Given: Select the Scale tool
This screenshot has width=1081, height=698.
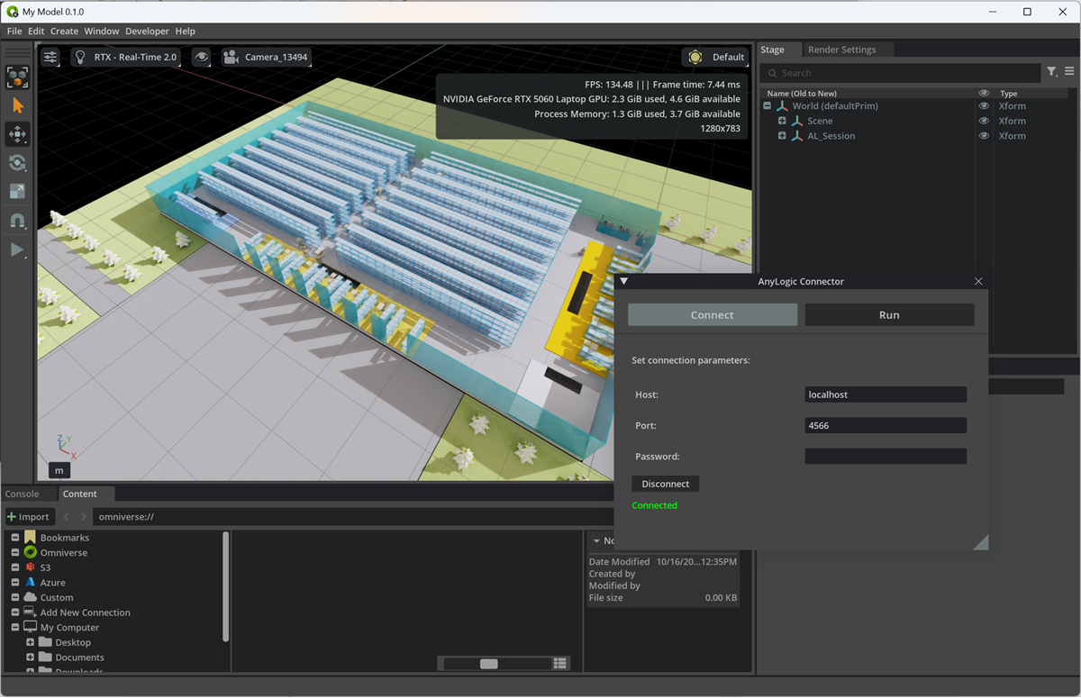Looking at the screenshot, I should (x=18, y=192).
